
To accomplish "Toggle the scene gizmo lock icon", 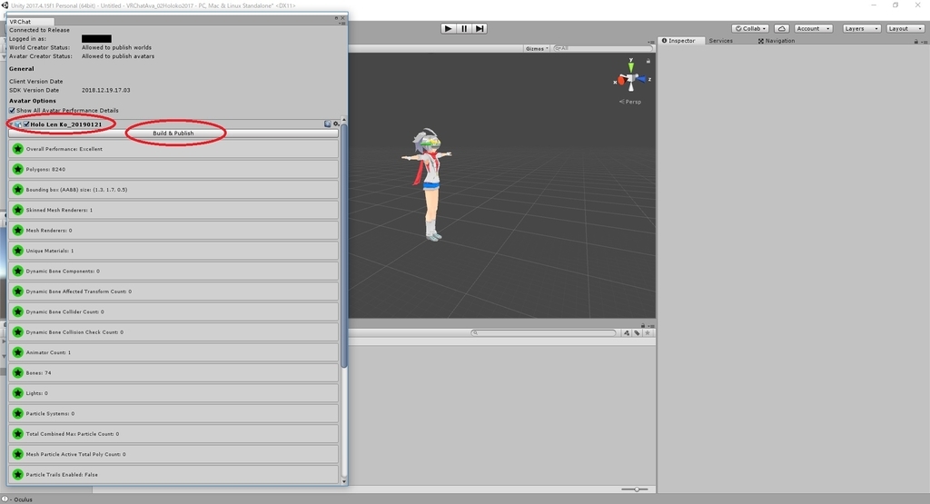I will pos(648,61).
